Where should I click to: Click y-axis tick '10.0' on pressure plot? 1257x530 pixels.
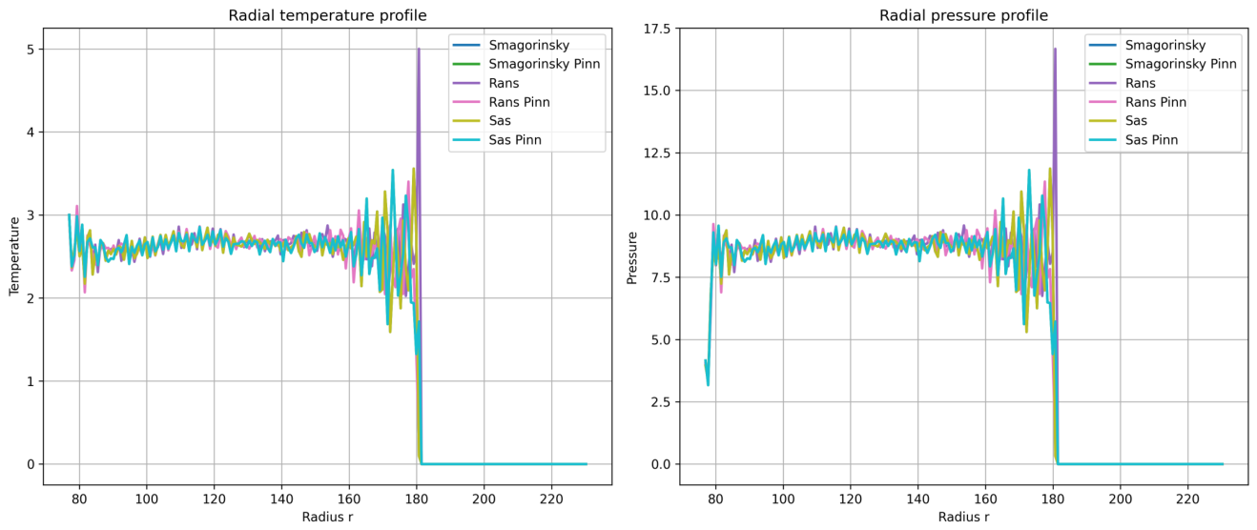(658, 214)
